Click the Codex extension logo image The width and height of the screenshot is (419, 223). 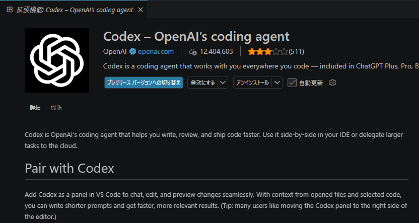click(56, 60)
